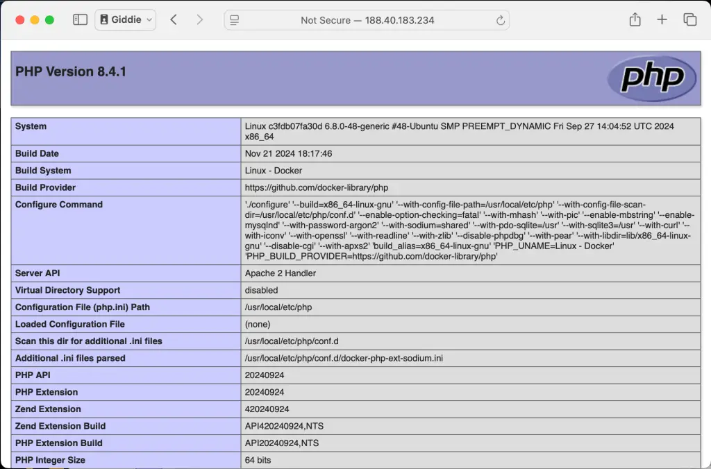This screenshot has width=711, height=469.
Task: Show the tab overview
Action: tap(690, 19)
